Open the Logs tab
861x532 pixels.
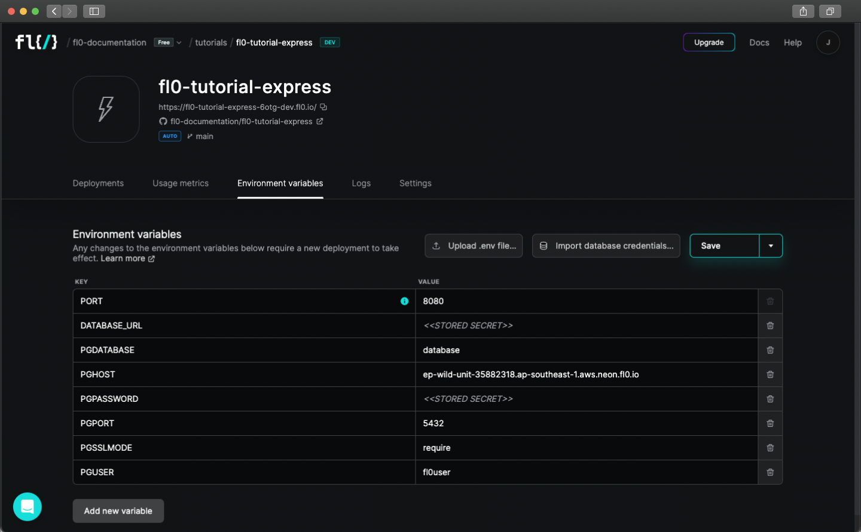point(361,183)
